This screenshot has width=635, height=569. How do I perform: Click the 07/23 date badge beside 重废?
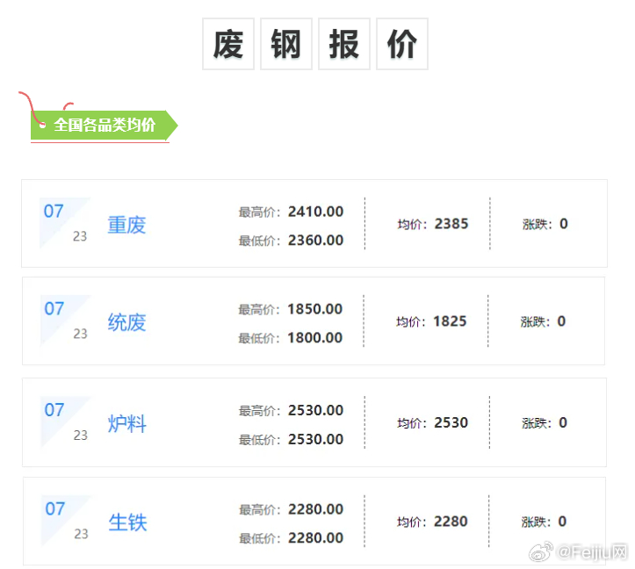point(65,223)
